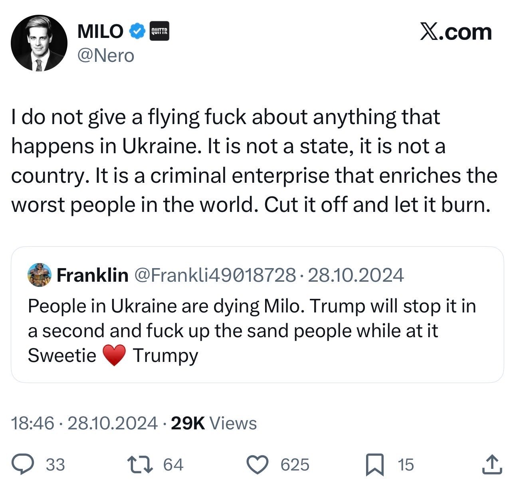
Task: Click the 18:46 post timestamp
Action: coord(32,423)
